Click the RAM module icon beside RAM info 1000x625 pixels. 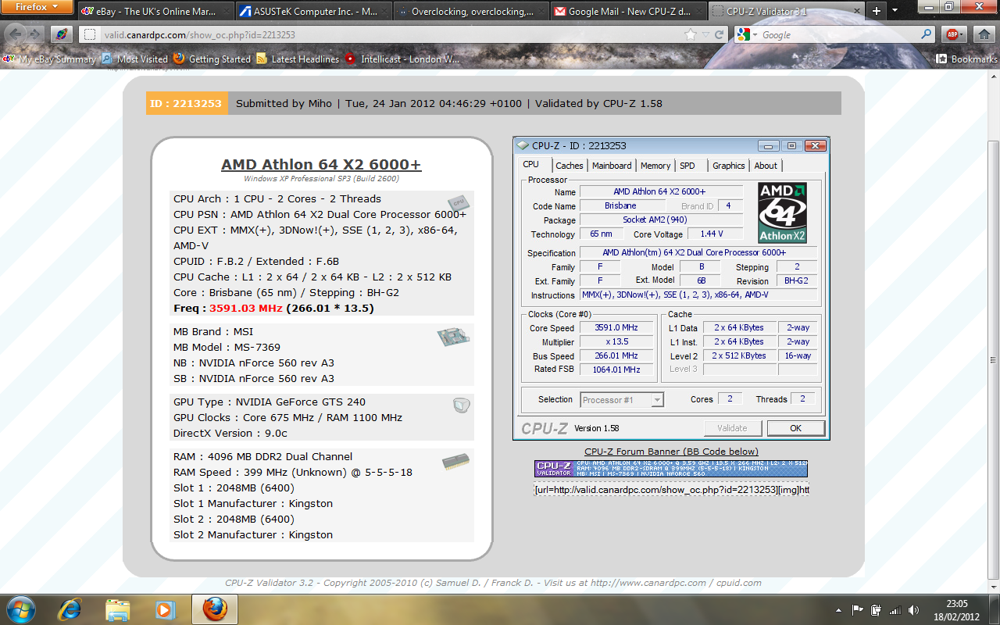tap(455, 461)
